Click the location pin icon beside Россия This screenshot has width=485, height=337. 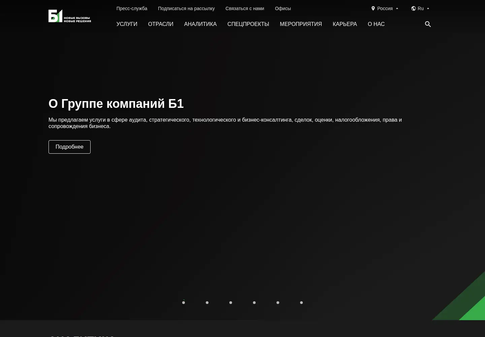373,8
